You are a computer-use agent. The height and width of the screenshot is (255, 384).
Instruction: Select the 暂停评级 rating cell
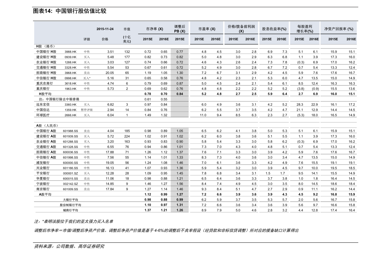click(x=87, y=110)
